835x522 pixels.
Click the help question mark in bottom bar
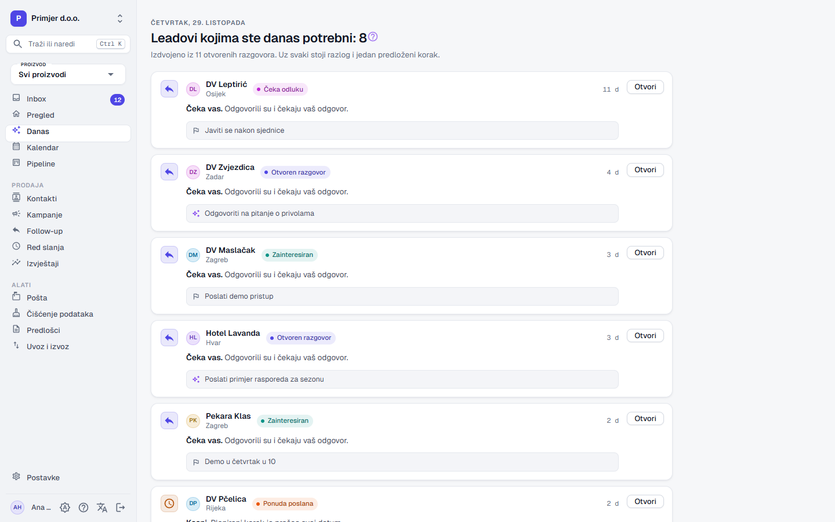[83, 507]
